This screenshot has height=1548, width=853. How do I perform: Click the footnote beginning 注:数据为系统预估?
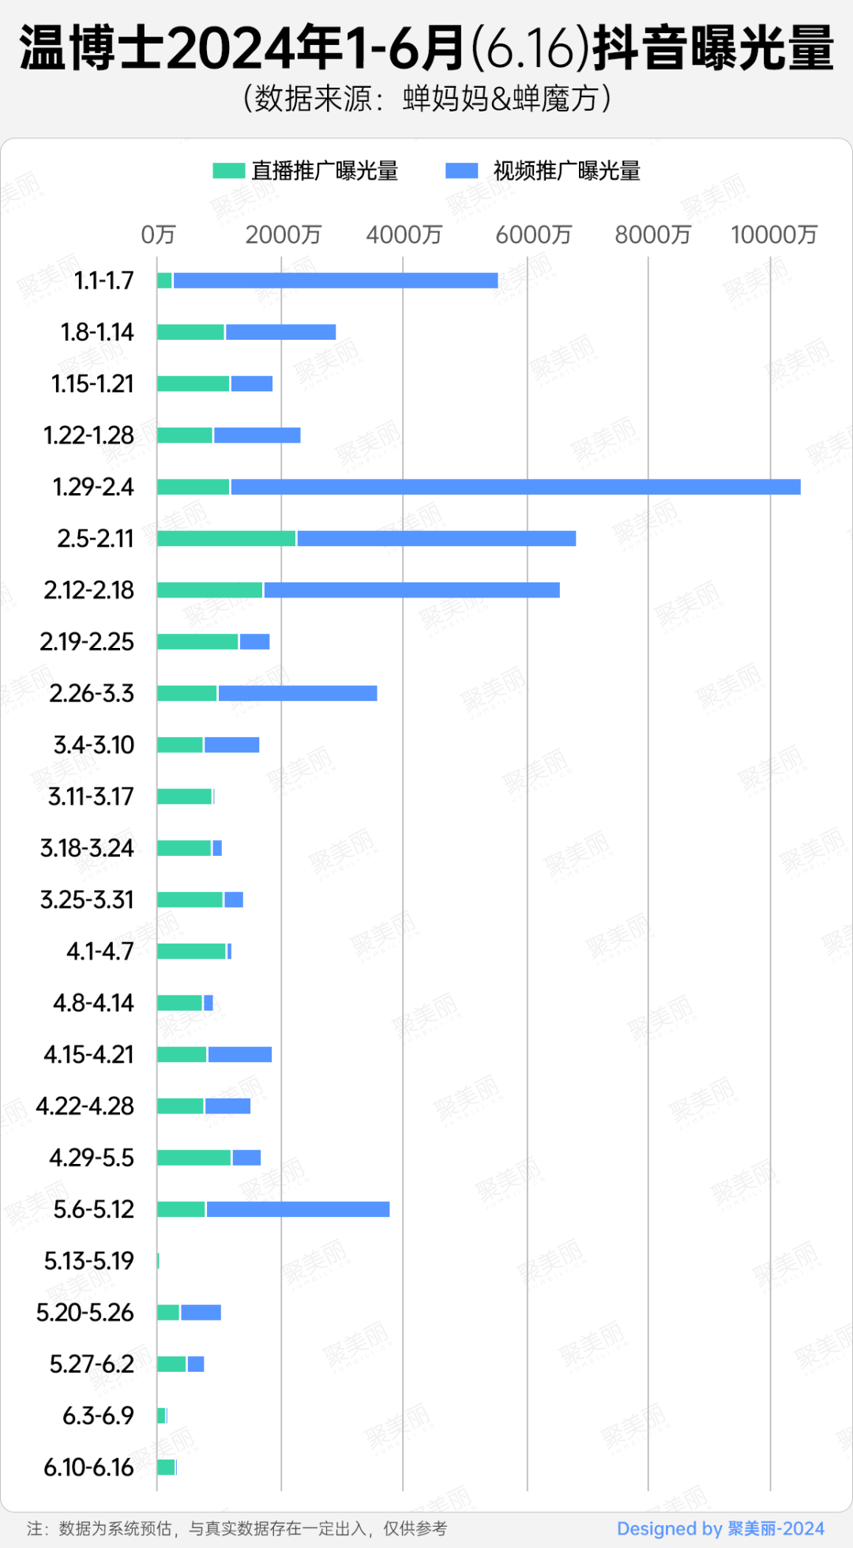[237, 1528]
